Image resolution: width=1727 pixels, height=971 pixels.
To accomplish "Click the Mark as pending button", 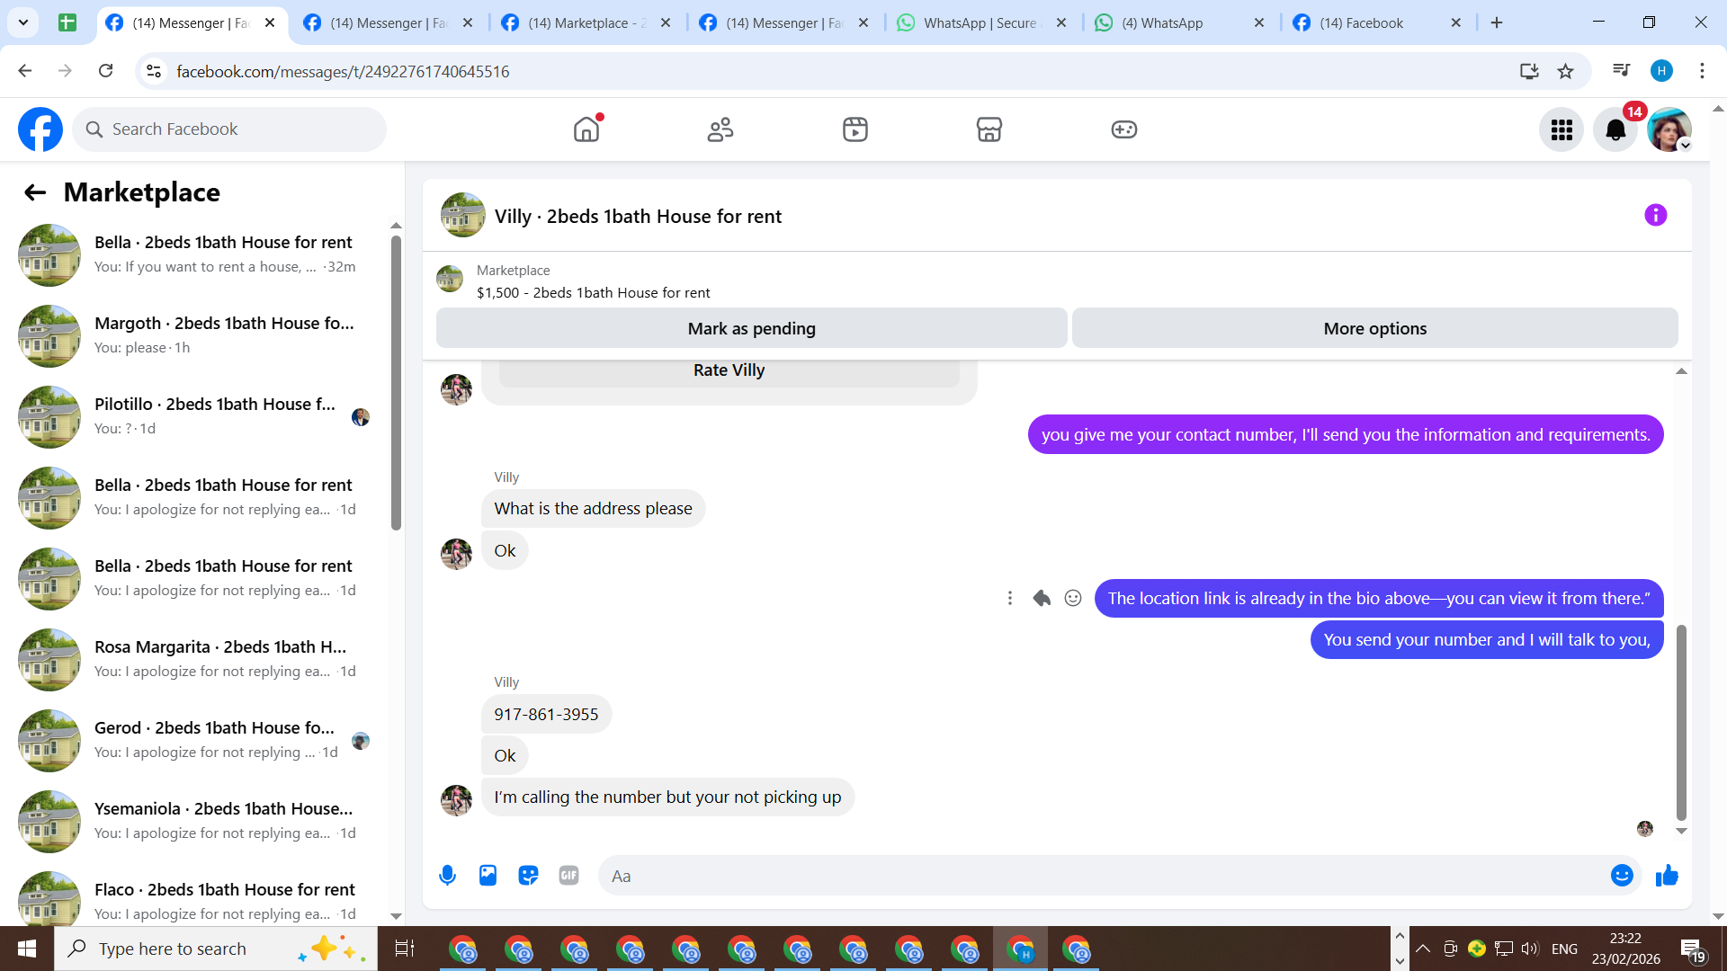I will (x=751, y=328).
